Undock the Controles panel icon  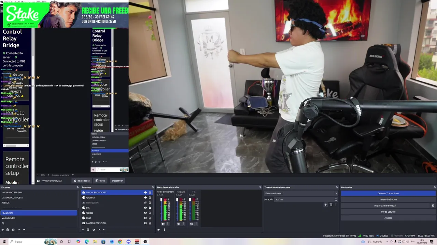pyautogui.click(x=435, y=187)
